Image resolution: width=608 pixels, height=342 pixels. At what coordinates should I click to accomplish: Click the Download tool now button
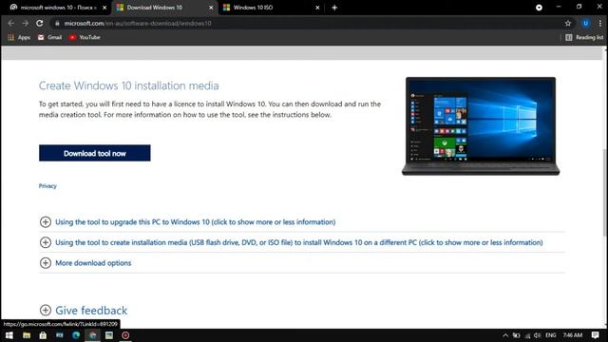click(x=95, y=153)
